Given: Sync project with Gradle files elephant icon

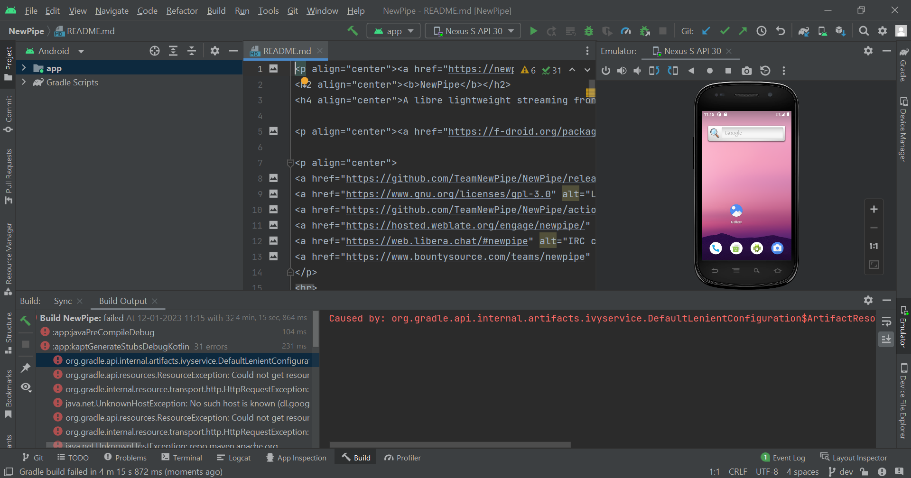Looking at the screenshot, I should tap(803, 31).
